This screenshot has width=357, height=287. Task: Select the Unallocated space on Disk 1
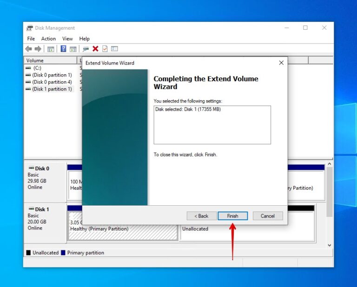point(247,233)
